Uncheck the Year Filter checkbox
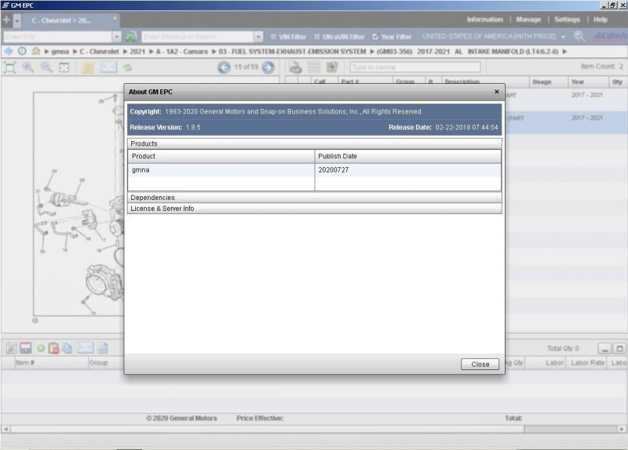Image resolution: width=628 pixels, height=450 pixels. pos(375,37)
